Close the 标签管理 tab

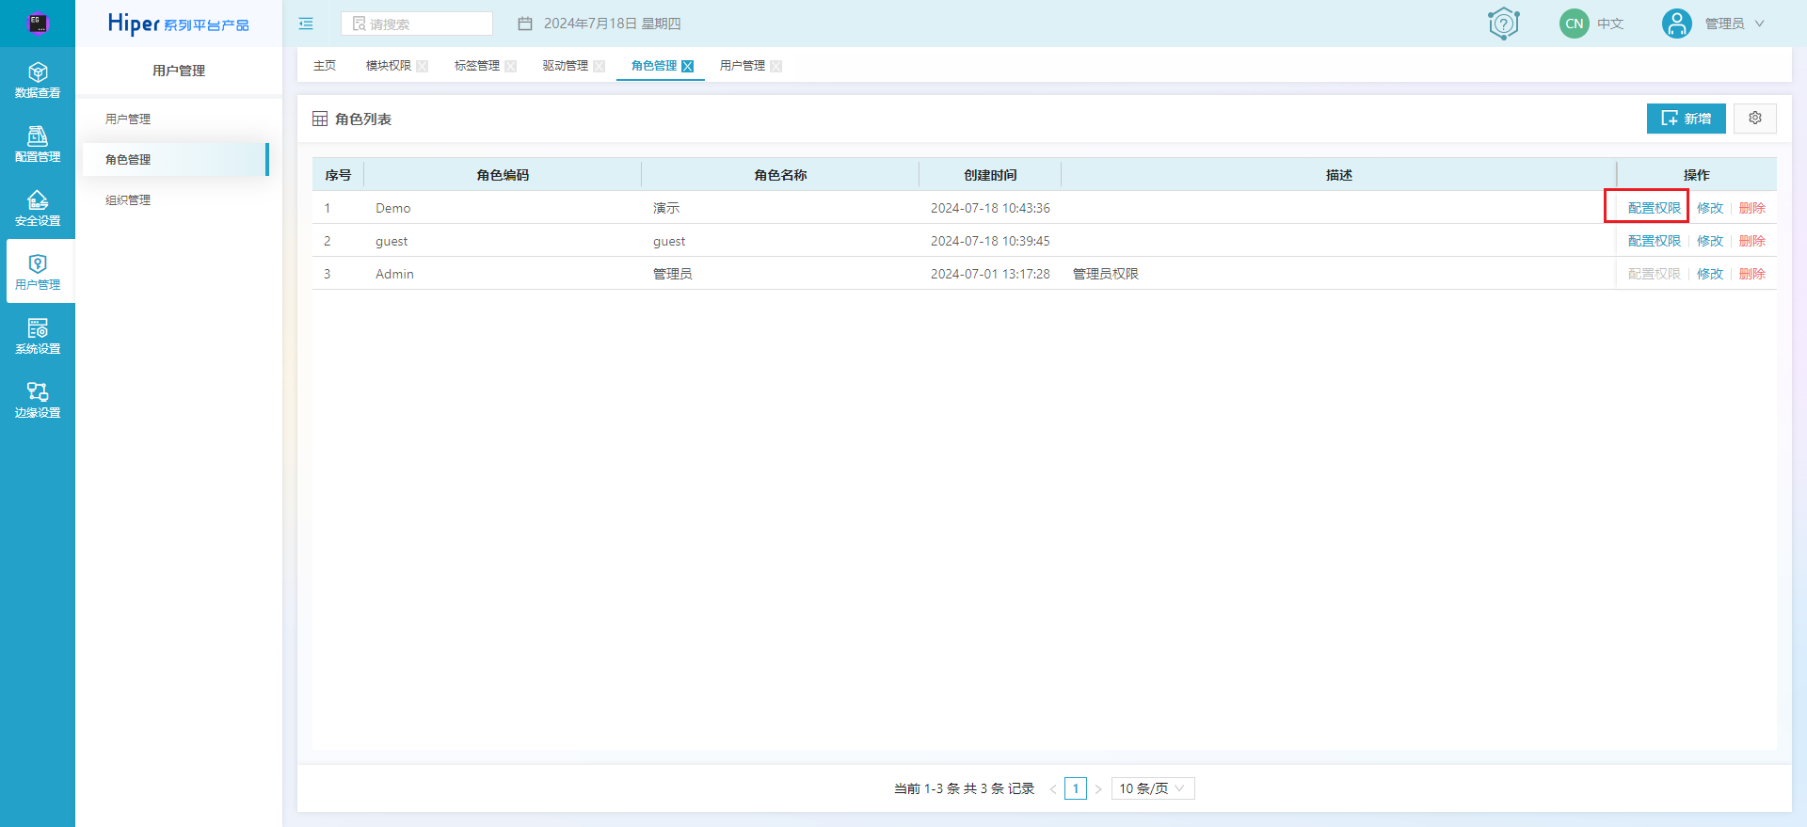(x=511, y=66)
